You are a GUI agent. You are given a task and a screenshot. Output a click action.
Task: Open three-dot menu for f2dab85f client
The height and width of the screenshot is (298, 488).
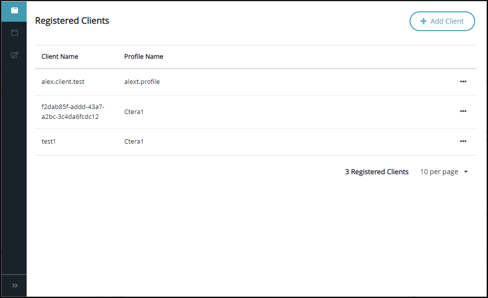(x=463, y=111)
